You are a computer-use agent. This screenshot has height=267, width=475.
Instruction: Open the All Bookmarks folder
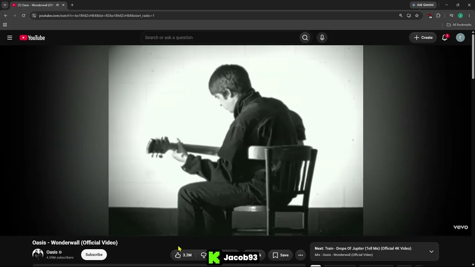click(x=459, y=25)
